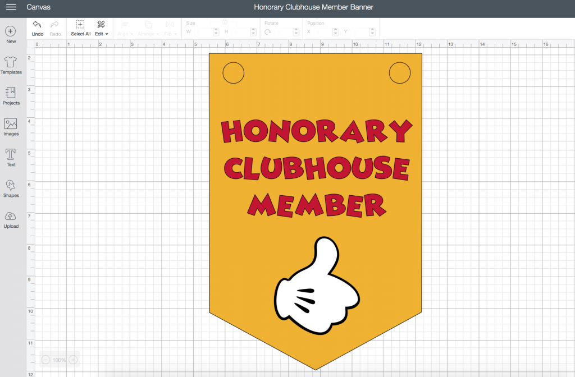Click the Height size input field

241,32
